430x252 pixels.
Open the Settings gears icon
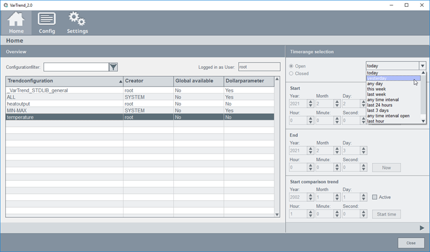[77, 19]
